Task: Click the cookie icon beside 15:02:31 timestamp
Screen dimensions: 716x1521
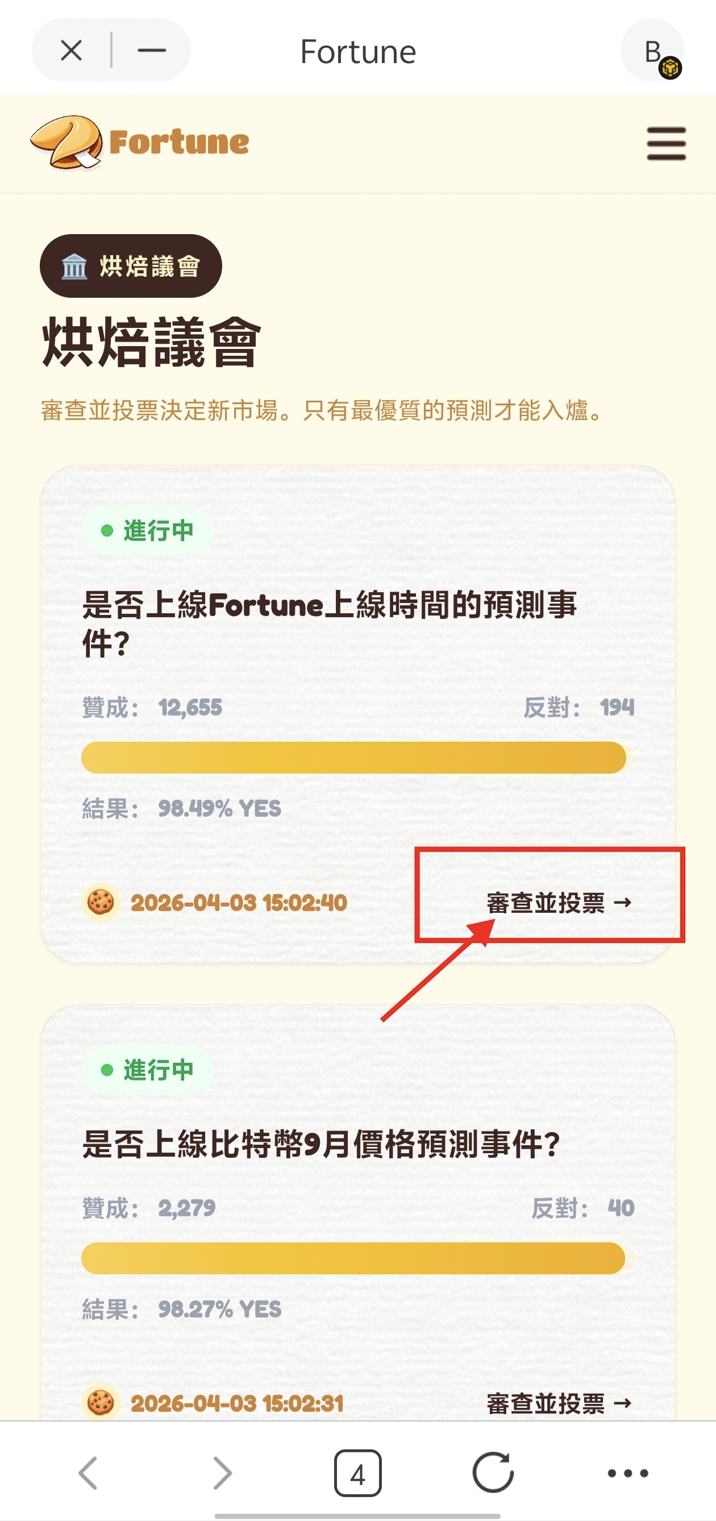Action: (101, 1403)
